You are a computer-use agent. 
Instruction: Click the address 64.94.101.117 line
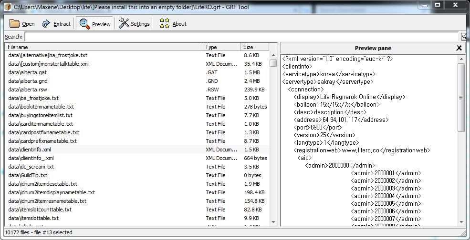[x=341, y=120]
